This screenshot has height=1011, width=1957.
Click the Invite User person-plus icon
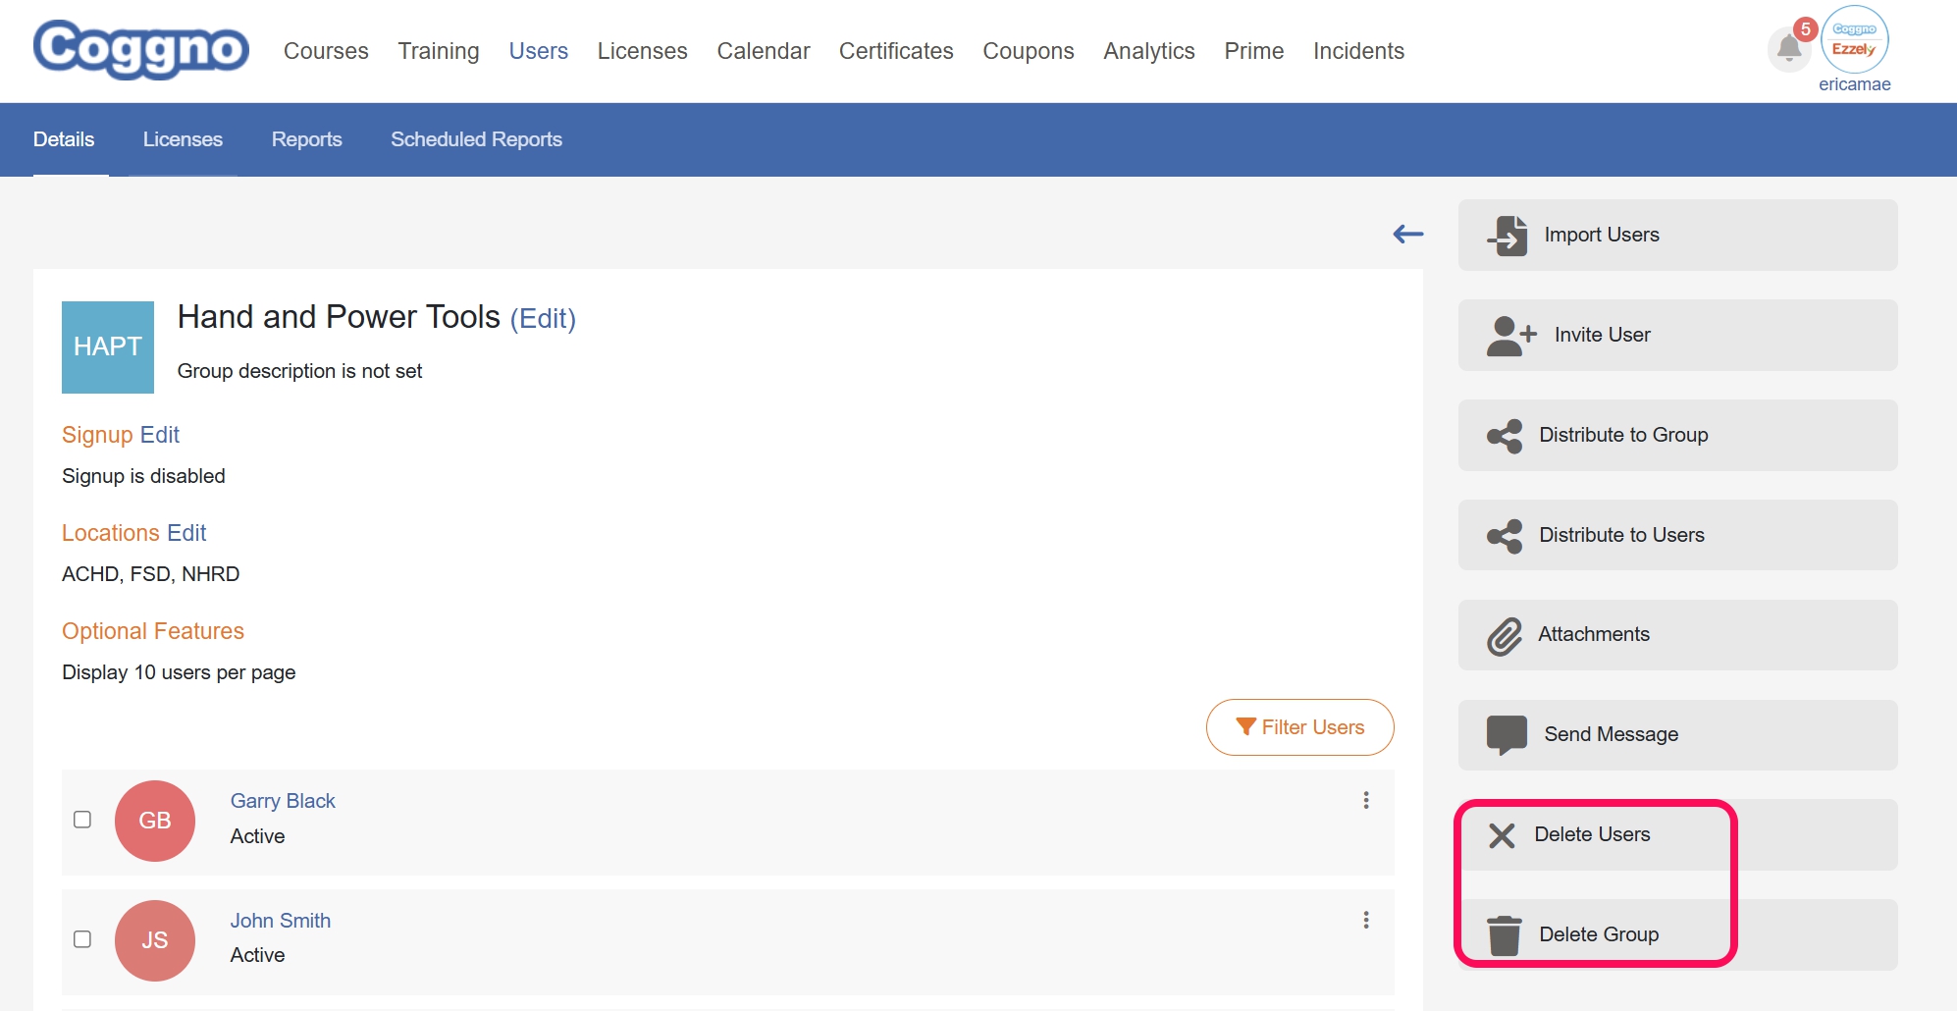[x=1511, y=336]
